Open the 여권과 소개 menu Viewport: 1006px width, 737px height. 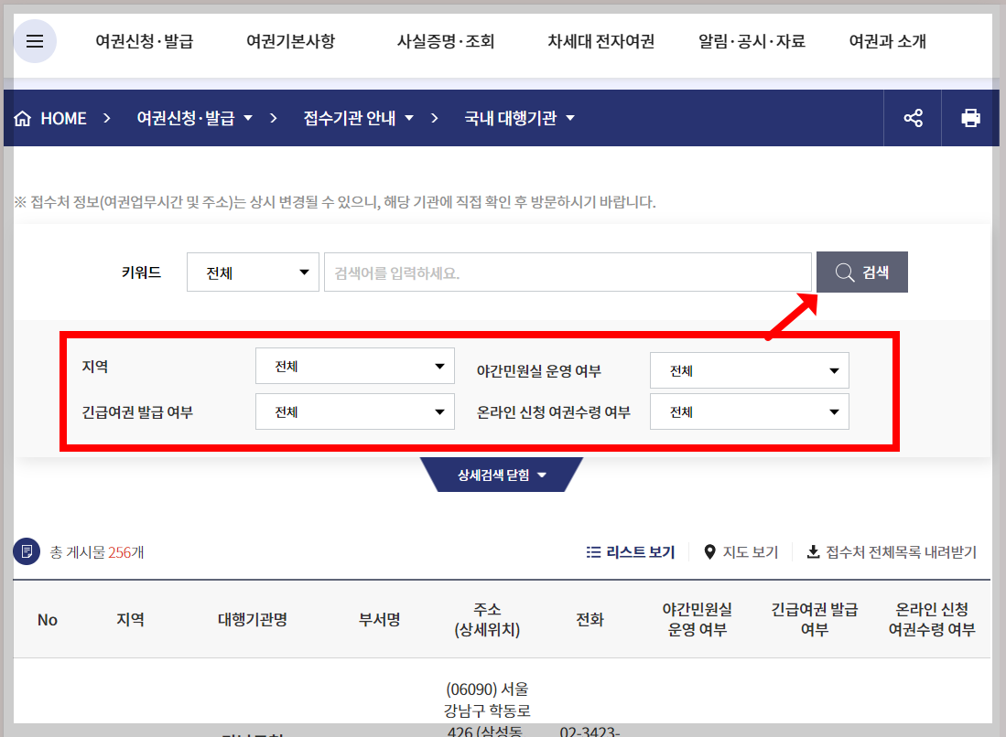[886, 42]
